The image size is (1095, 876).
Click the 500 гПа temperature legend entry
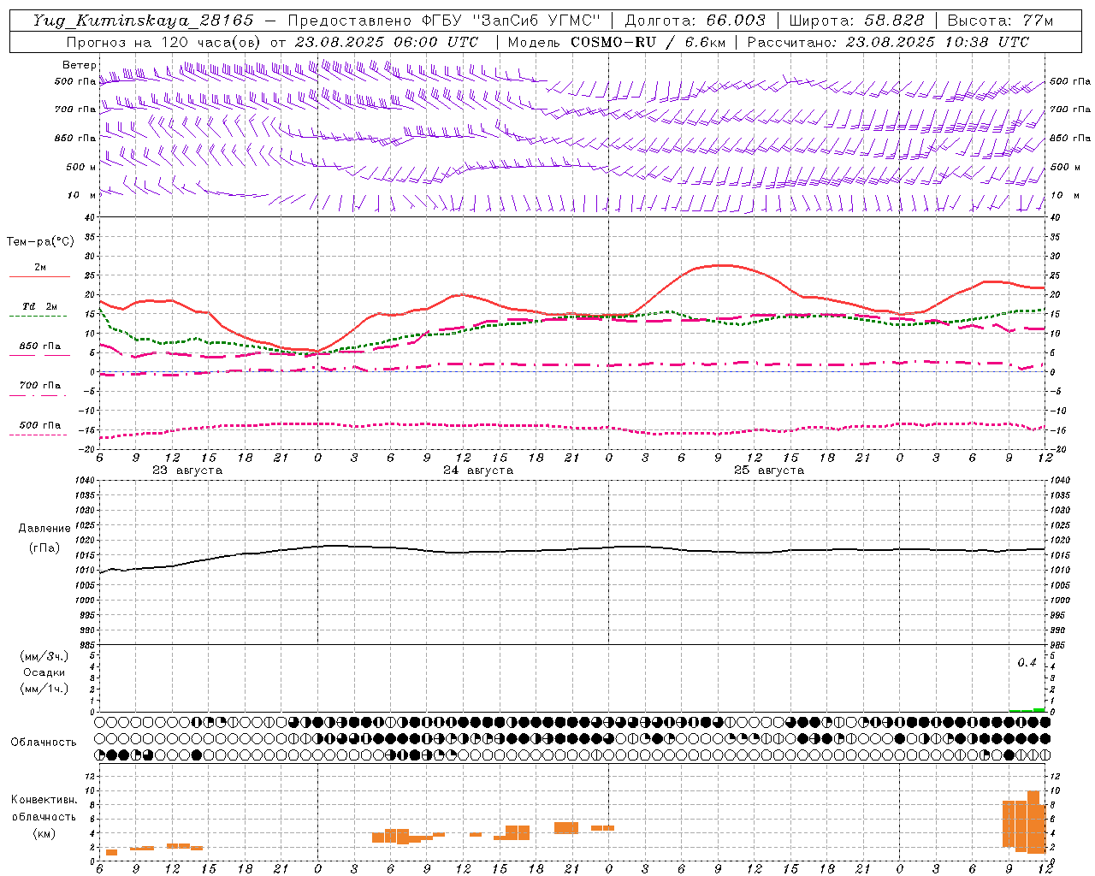click(40, 424)
